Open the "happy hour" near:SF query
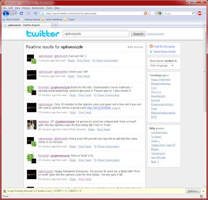 click(163, 145)
